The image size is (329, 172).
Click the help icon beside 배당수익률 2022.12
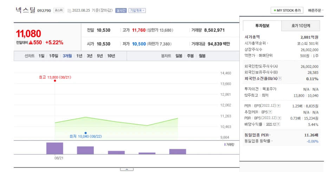pos(278,124)
